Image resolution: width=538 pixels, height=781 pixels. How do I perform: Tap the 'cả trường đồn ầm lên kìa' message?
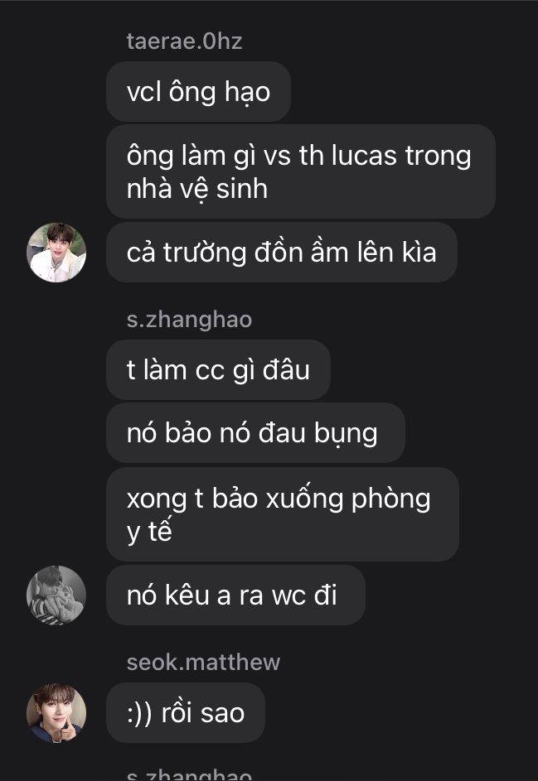[x=282, y=253]
